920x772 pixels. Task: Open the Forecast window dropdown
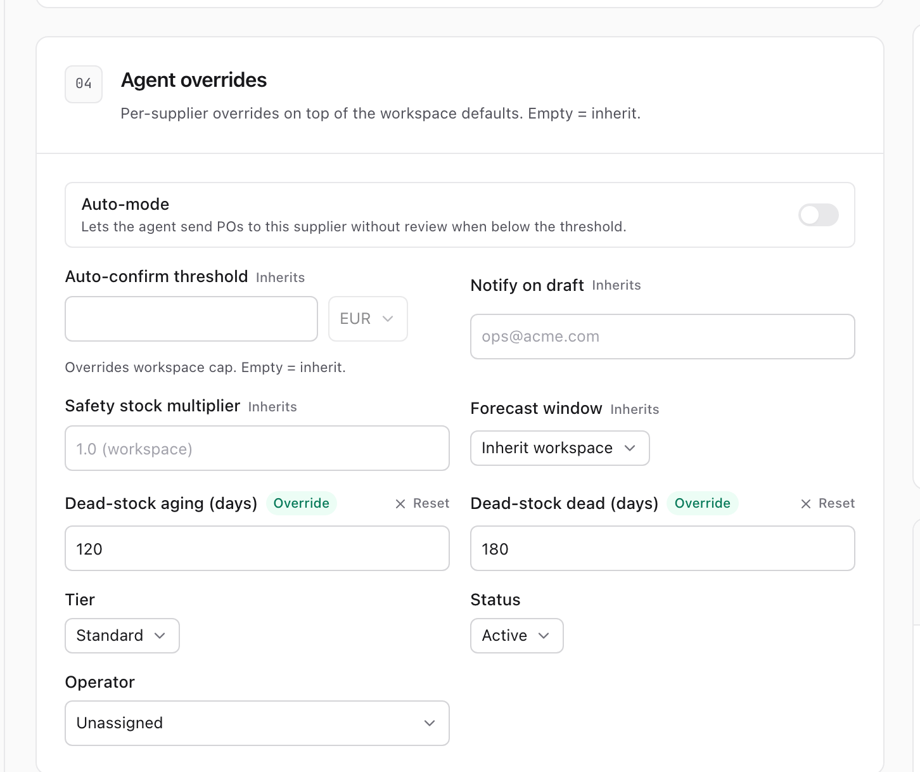[x=560, y=448]
